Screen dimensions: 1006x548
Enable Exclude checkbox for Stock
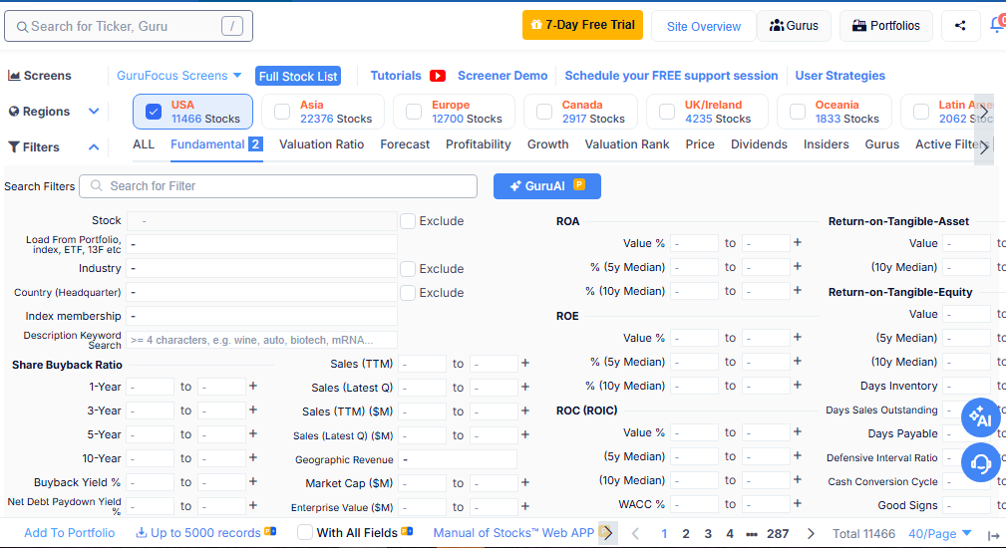(x=408, y=221)
